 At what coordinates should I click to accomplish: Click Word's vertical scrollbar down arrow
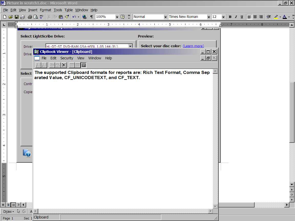point(292,184)
